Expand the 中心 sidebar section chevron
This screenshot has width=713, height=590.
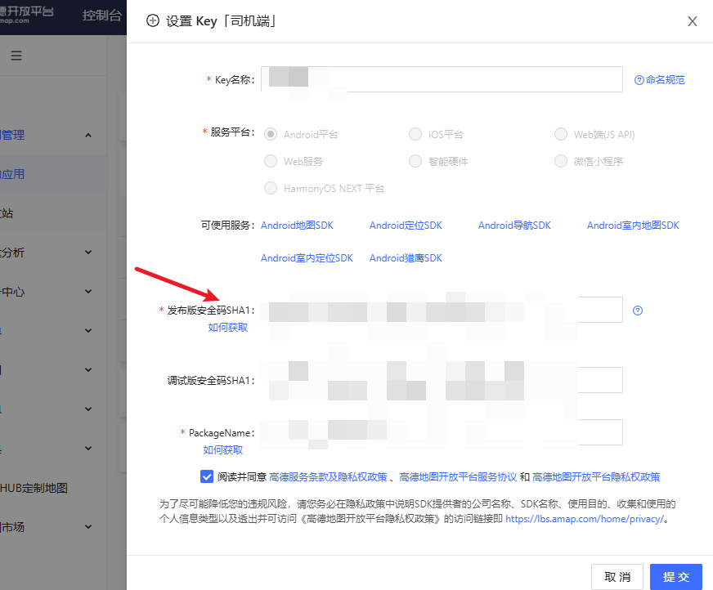88,292
